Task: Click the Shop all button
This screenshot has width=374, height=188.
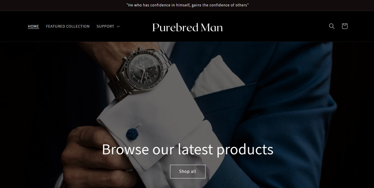Action: (188, 171)
